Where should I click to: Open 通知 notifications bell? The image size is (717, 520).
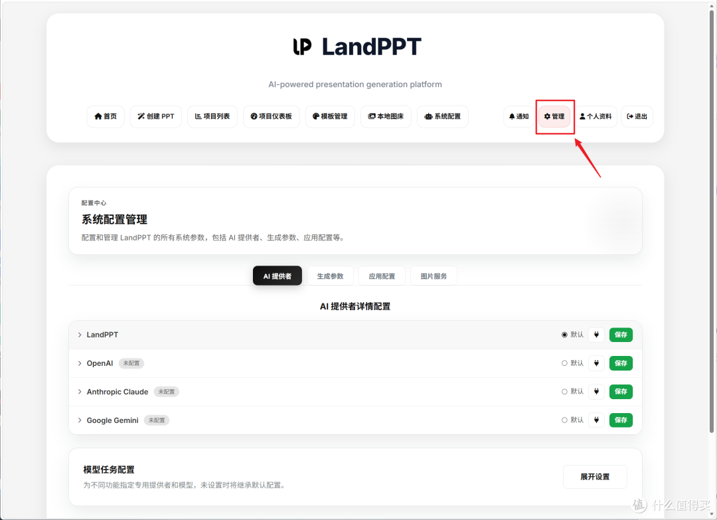(519, 117)
